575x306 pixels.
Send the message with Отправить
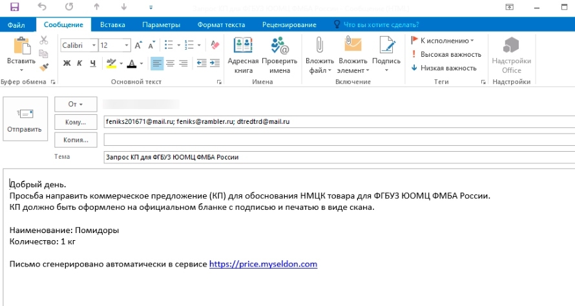click(25, 119)
